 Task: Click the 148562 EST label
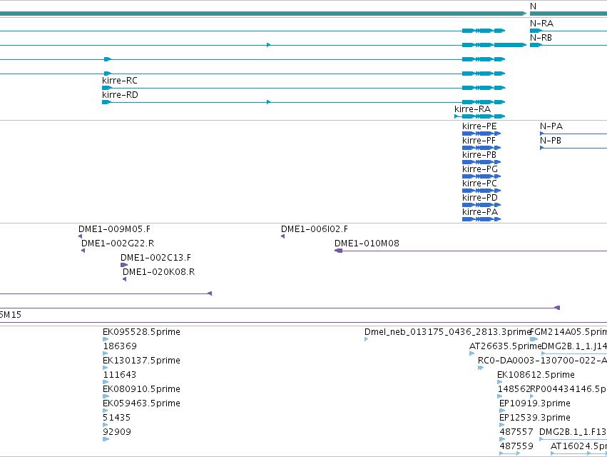pos(514,389)
